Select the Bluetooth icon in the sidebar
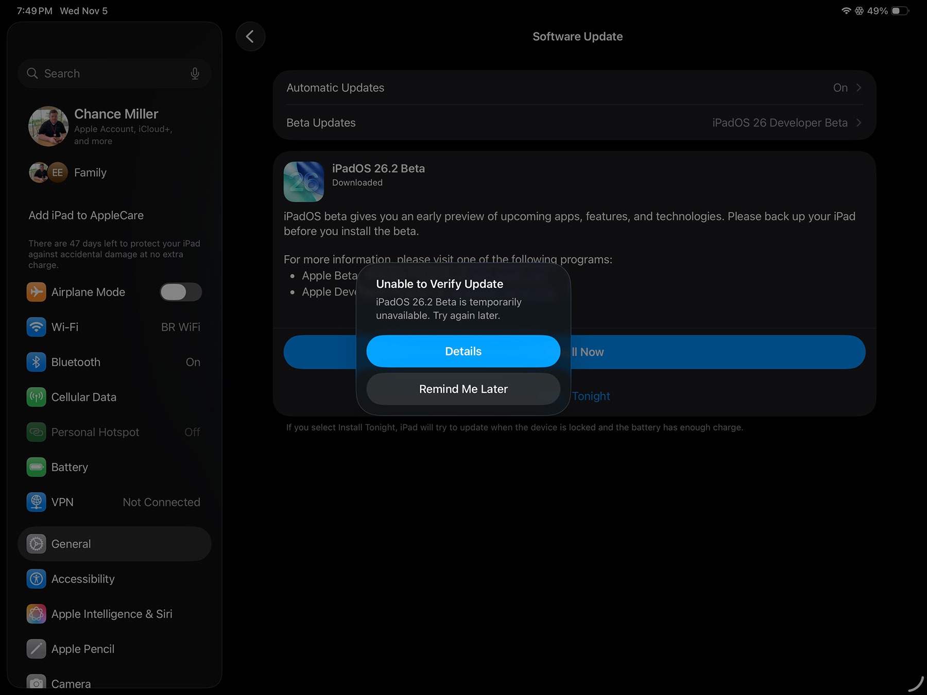This screenshot has height=695, width=927. pyautogui.click(x=36, y=362)
